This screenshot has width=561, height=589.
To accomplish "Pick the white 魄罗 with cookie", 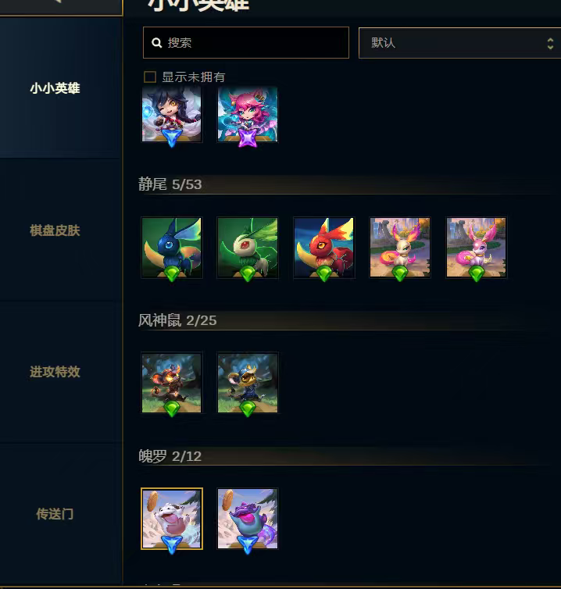I will (x=172, y=519).
